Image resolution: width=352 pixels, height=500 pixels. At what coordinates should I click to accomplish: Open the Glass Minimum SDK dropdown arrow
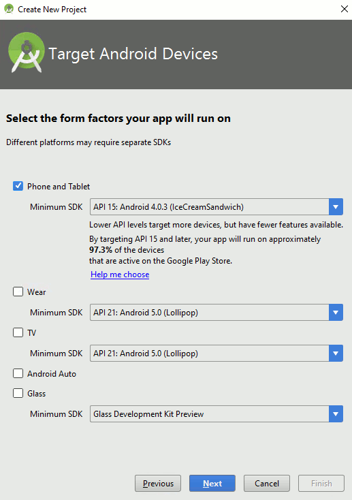(336, 414)
